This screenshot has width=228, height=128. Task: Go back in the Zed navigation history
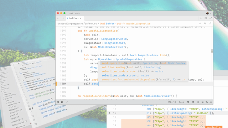(58, 18)
